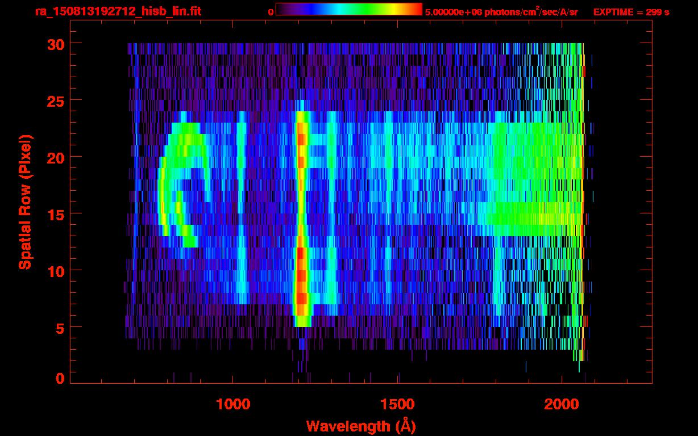Screen dimensions: 698x436
Task: Click the spatial row 0 tick label
Action: 59,379
